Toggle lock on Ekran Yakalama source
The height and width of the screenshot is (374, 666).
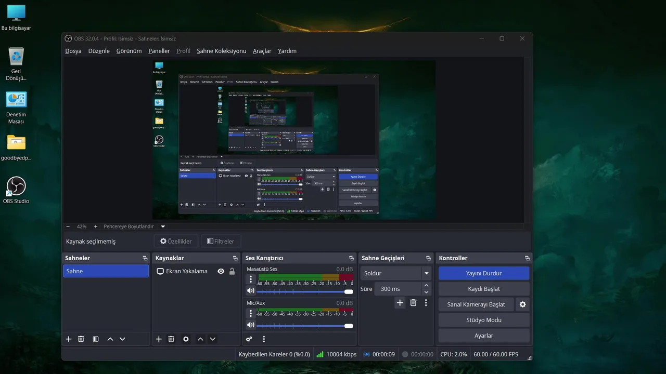tap(232, 271)
